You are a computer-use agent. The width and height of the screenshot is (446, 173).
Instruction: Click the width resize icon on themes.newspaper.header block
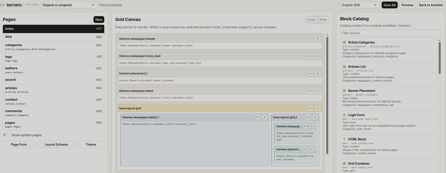point(311,39)
